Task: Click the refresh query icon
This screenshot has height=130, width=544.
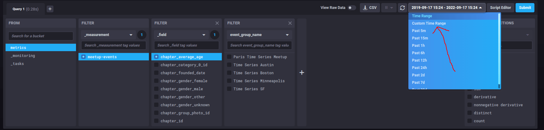Action: tap(402, 8)
